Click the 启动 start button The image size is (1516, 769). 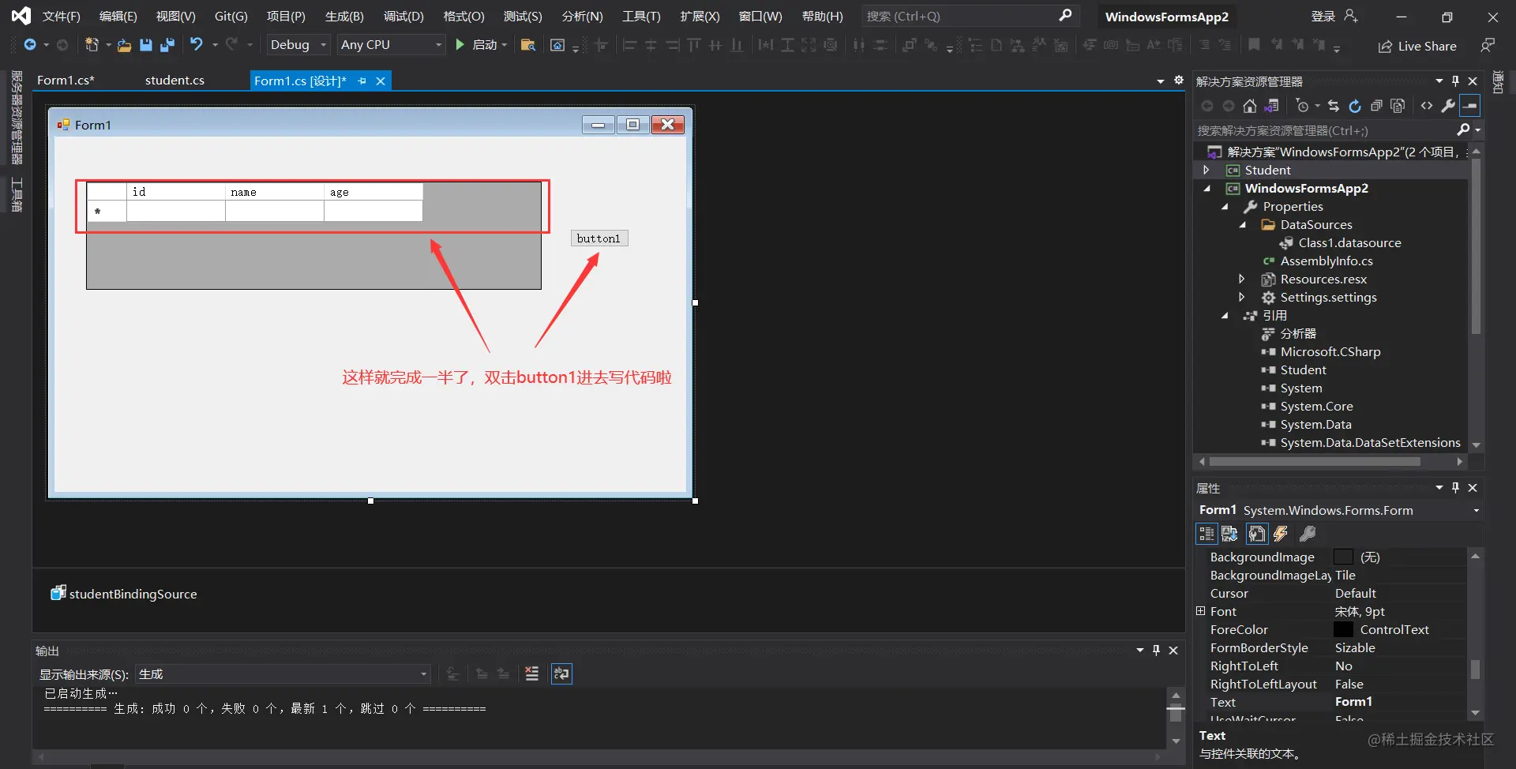click(x=480, y=45)
